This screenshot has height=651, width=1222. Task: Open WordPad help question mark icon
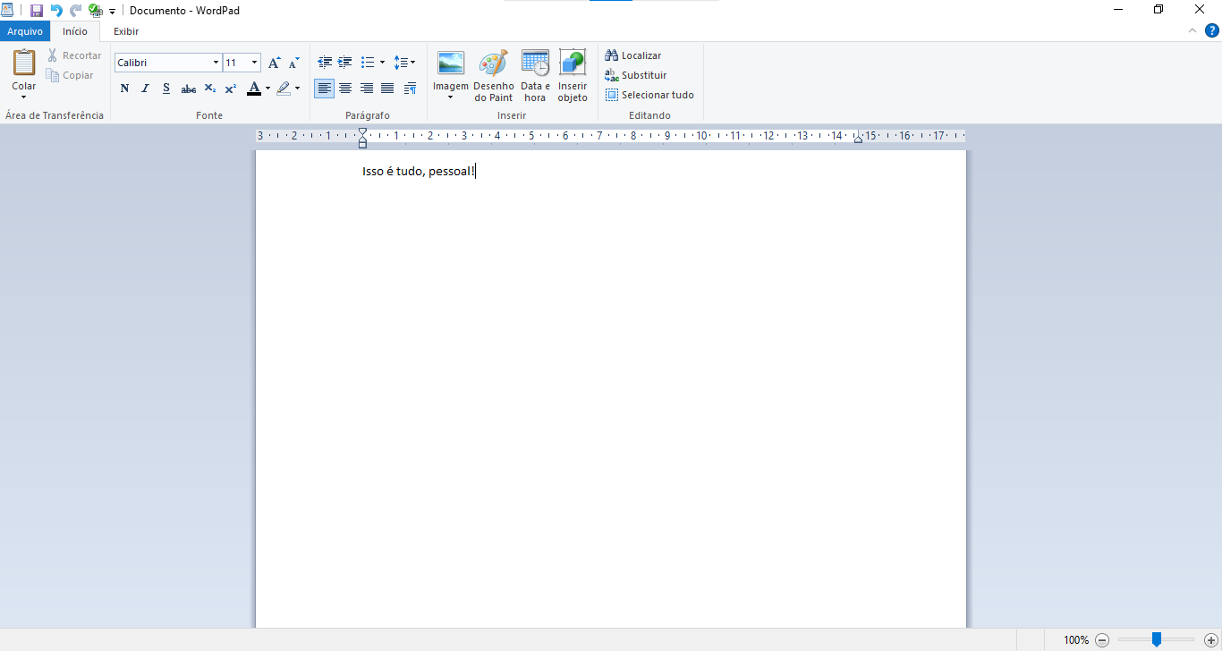click(x=1212, y=30)
